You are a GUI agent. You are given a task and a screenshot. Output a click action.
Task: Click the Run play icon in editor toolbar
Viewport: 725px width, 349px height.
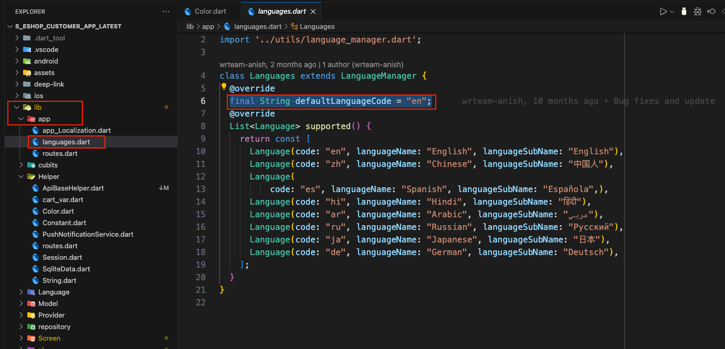663,12
